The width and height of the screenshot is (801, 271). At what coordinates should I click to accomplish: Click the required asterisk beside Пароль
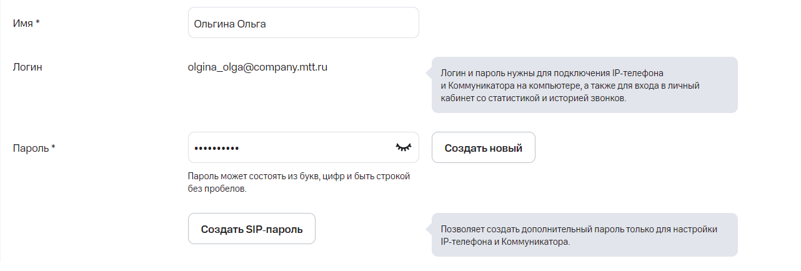[53, 148]
